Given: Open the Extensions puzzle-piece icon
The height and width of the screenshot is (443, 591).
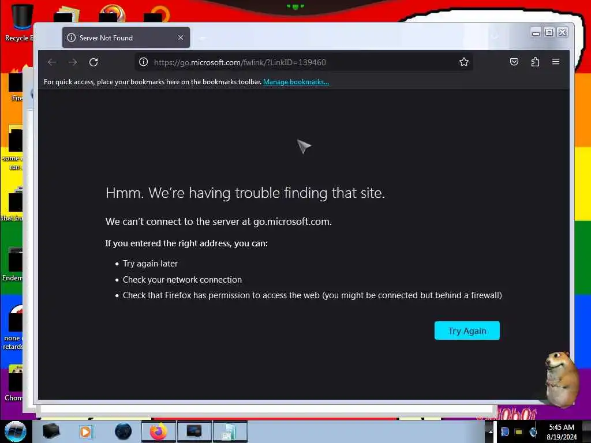Looking at the screenshot, I should pyautogui.click(x=535, y=62).
